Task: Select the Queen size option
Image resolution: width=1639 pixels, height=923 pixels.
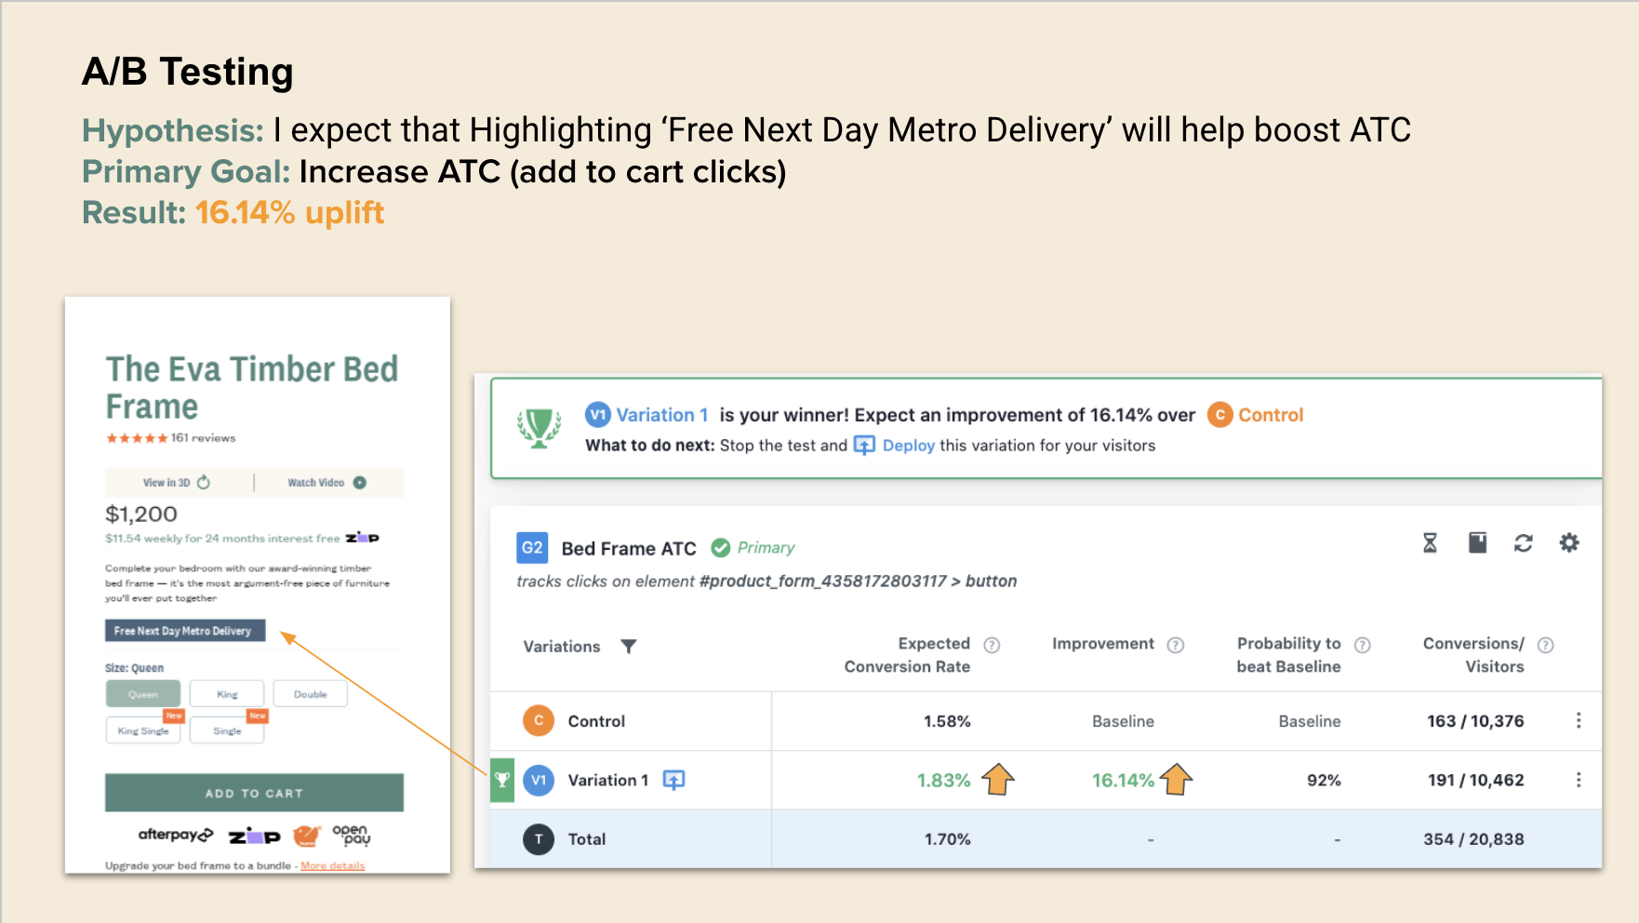Action: (143, 694)
